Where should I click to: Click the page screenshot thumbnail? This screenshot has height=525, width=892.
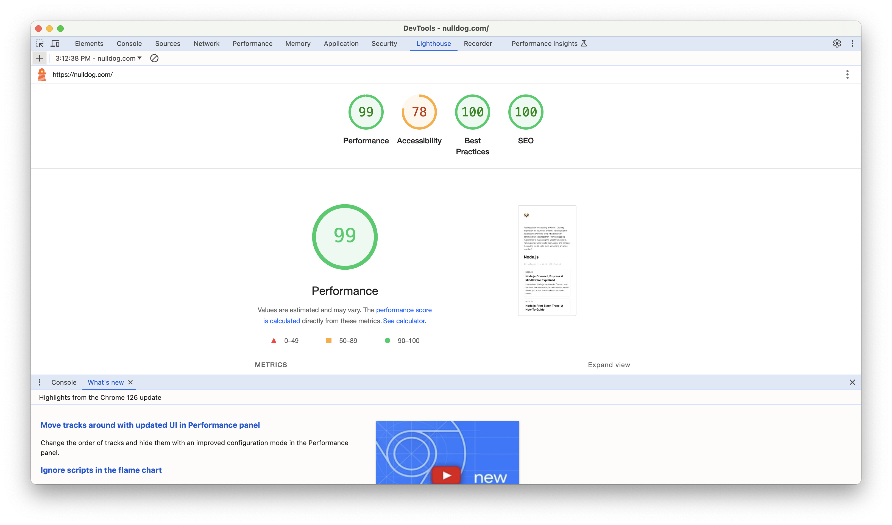tap(547, 261)
